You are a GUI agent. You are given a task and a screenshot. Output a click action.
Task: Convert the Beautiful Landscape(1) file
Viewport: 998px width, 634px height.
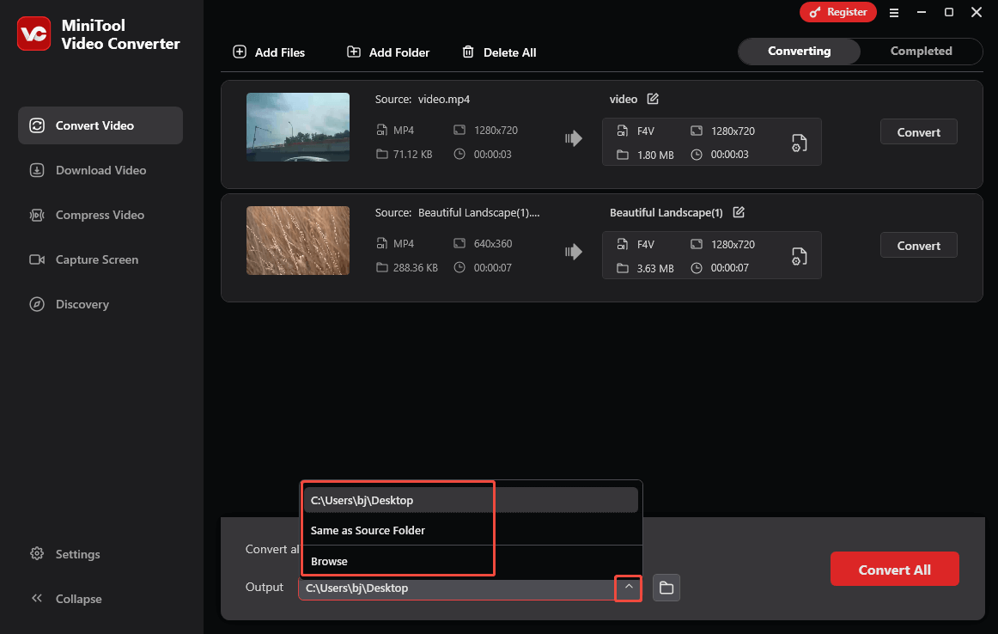pyautogui.click(x=918, y=245)
